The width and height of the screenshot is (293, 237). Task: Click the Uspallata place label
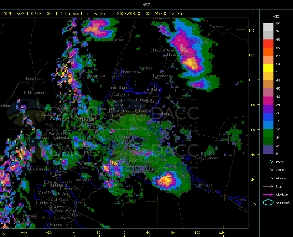(x=34, y=79)
